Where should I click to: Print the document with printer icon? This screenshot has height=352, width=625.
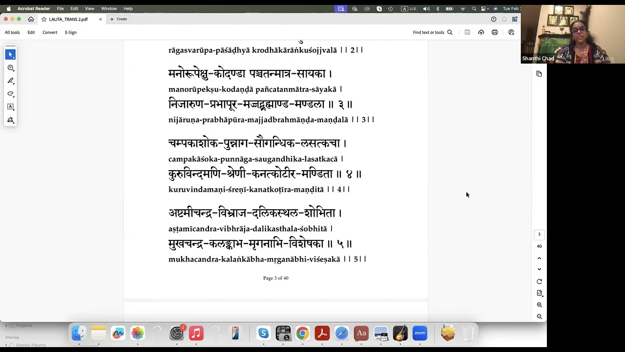tap(495, 32)
